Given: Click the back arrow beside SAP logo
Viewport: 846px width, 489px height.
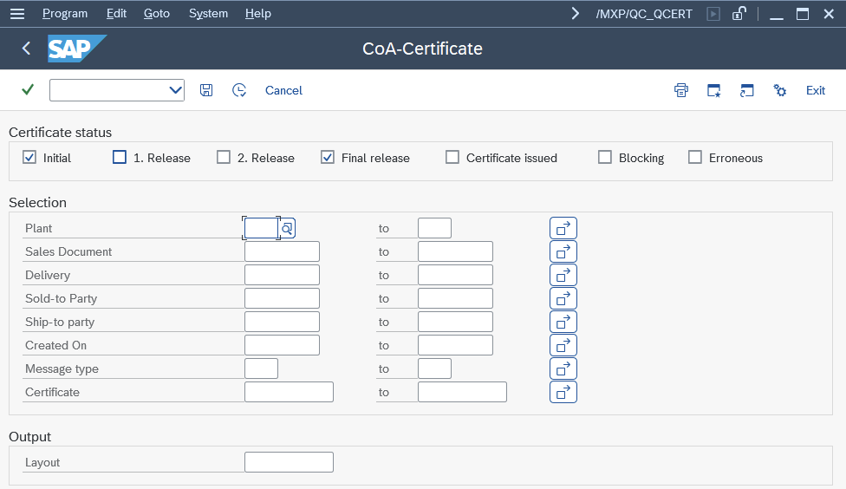Looking at the screenshot, I should 26,48.
